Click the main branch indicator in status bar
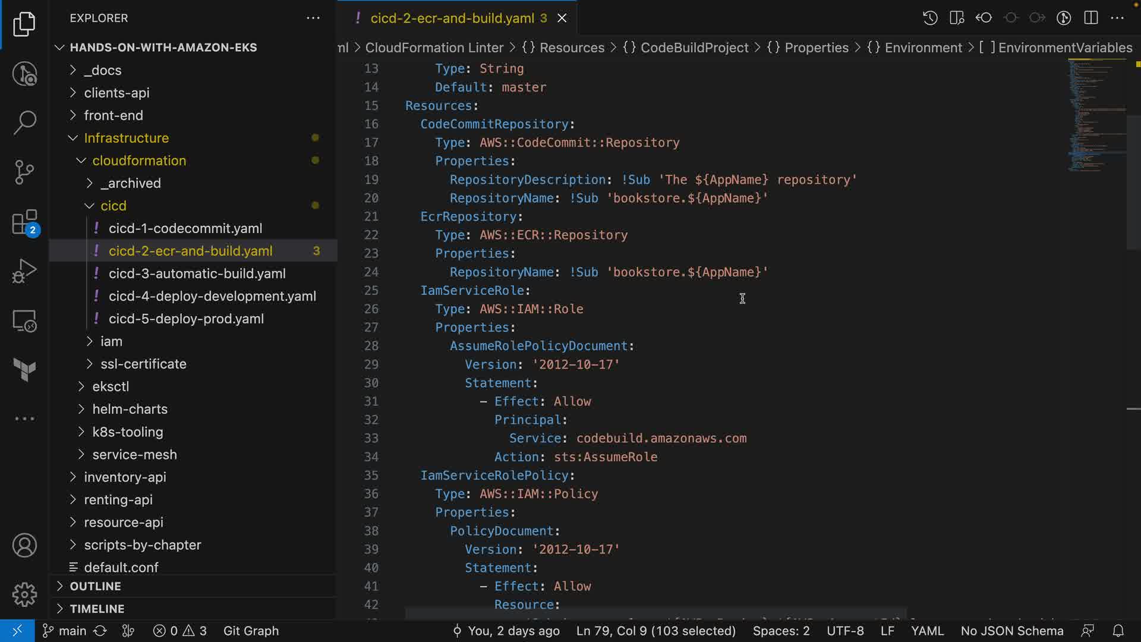 (x=65, y=631)
